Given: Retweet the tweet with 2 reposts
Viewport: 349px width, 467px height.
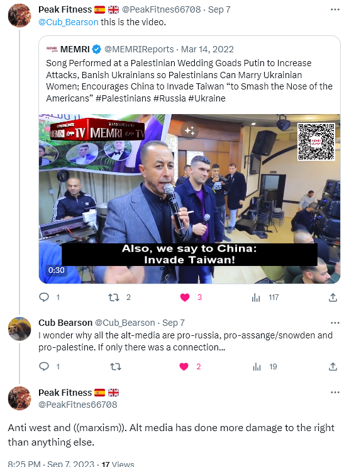Looking at the screenshot, I should click(x=114, y=297).
